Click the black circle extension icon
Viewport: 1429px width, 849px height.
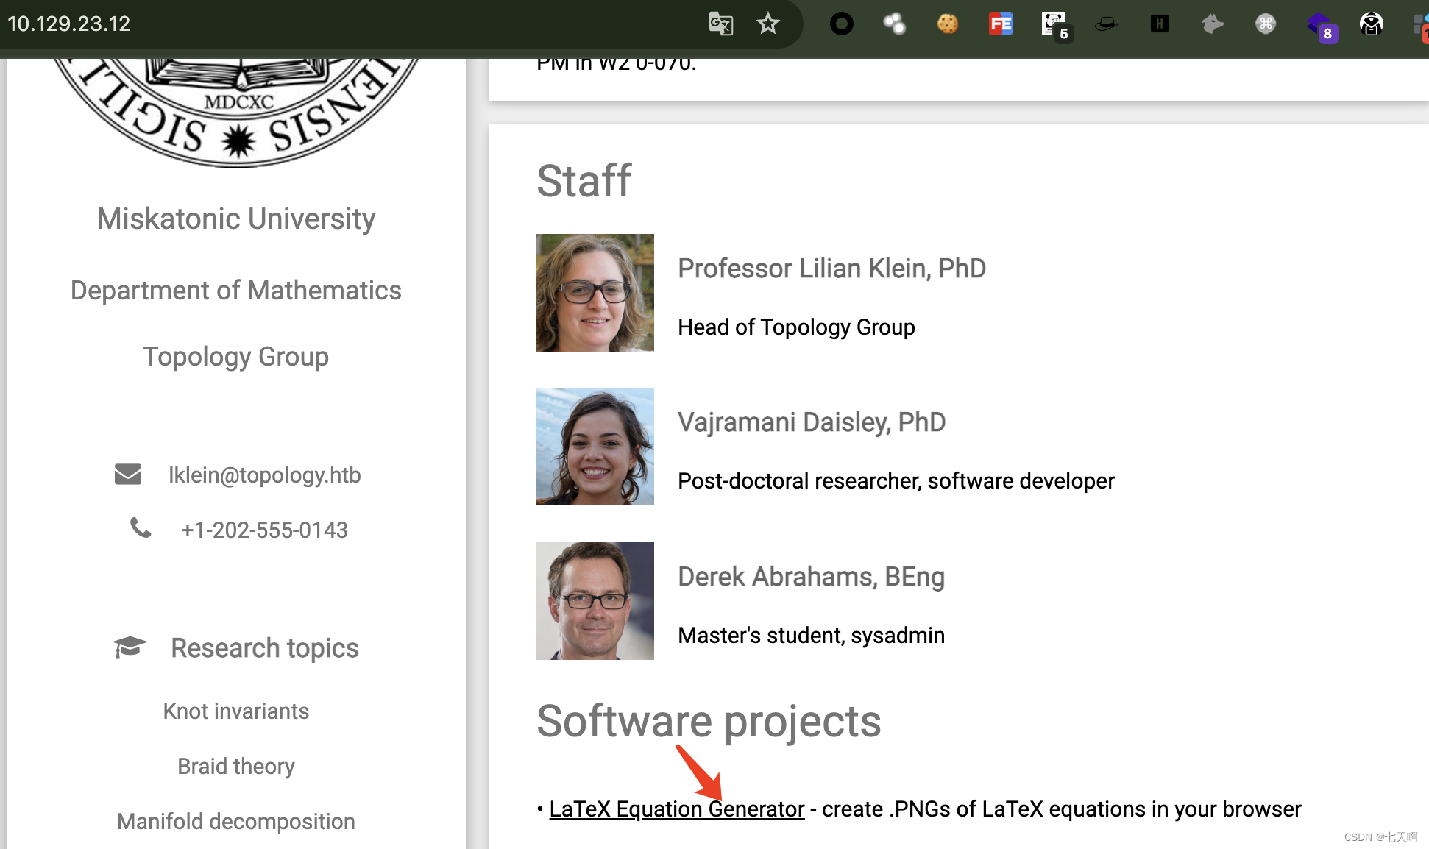click(x=841, y=24)
